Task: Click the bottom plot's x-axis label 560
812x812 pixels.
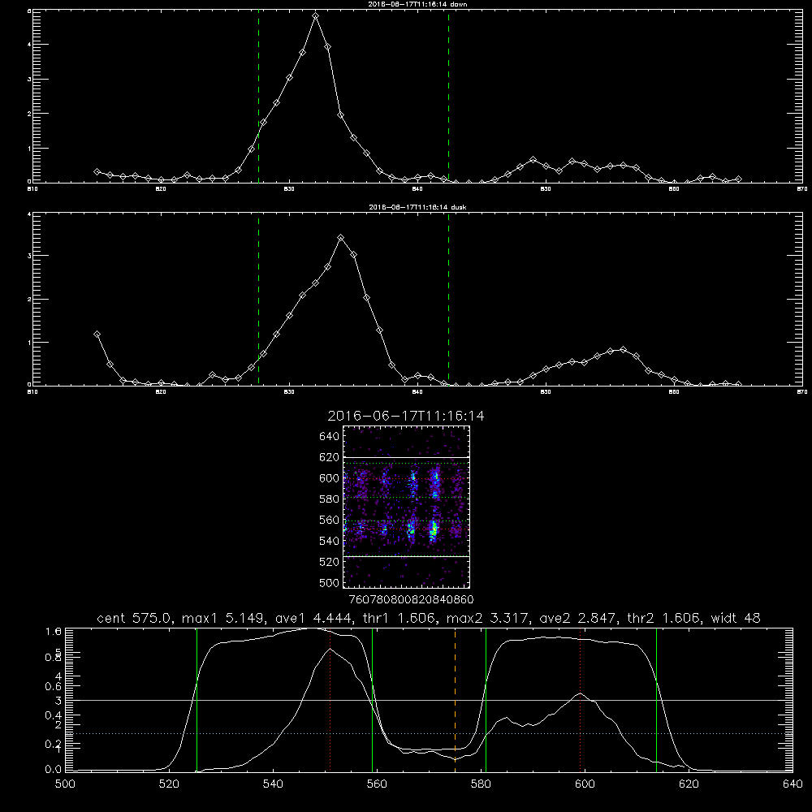Action: pyautogui.click(x=377, y=784)
